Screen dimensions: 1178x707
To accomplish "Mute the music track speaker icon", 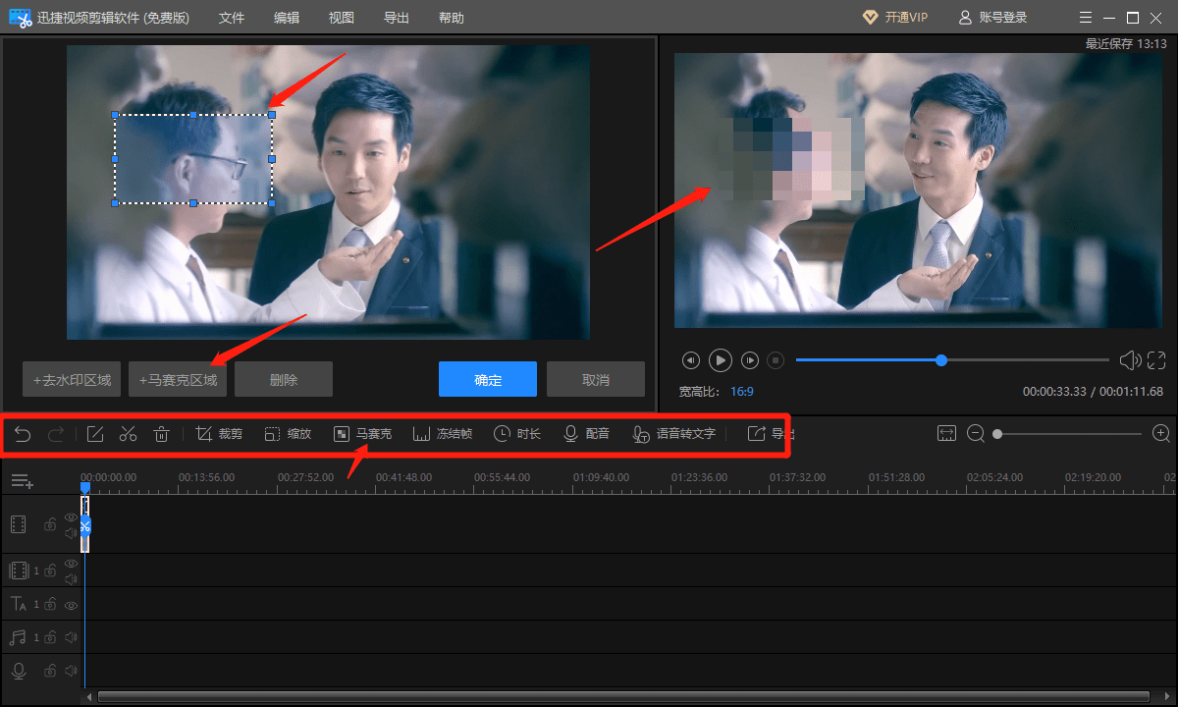I will (71, 636).
